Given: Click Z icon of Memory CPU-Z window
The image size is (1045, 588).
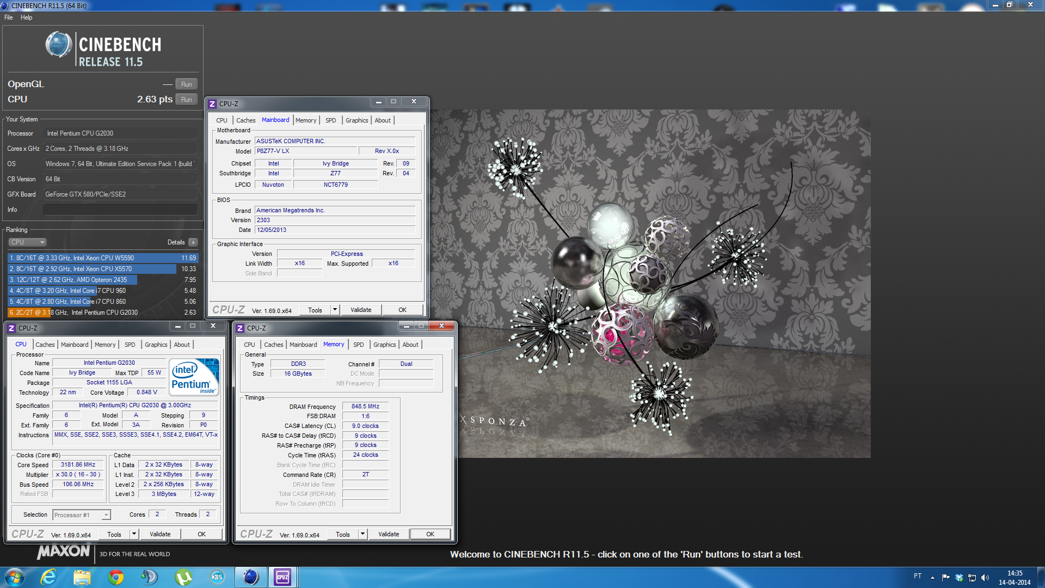Looking at the screenshot, I should tap(240, 328).
